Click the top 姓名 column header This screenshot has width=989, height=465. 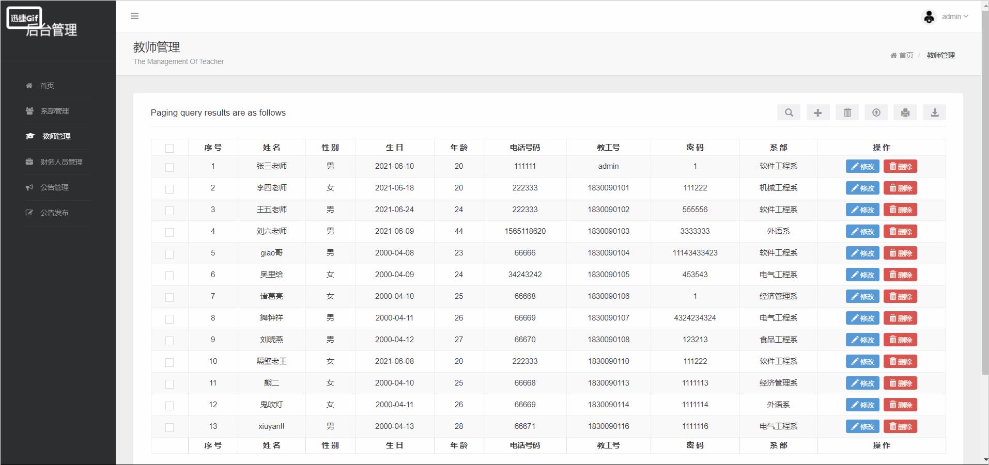(x=271, y=148)
